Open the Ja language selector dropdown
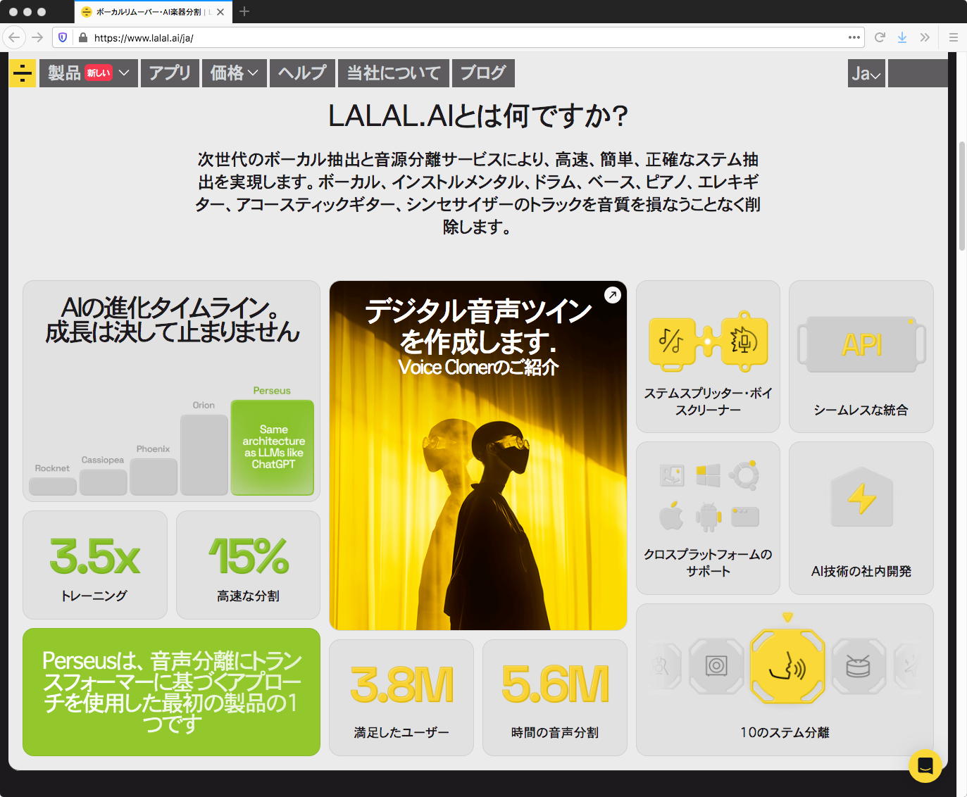Image resolution: width=967 pixels, height=797 pixels. 866,73
